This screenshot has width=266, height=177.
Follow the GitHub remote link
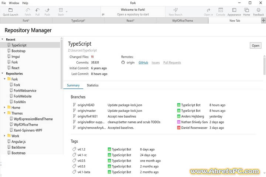click(x=143, y=63)
